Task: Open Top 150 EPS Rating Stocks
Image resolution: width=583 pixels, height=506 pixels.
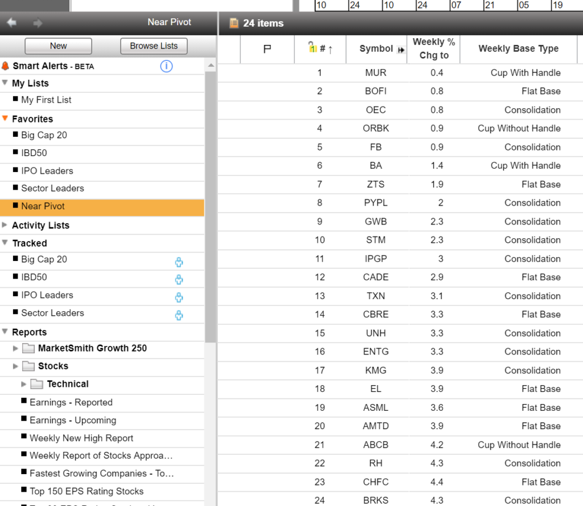Action: point(87,491)
